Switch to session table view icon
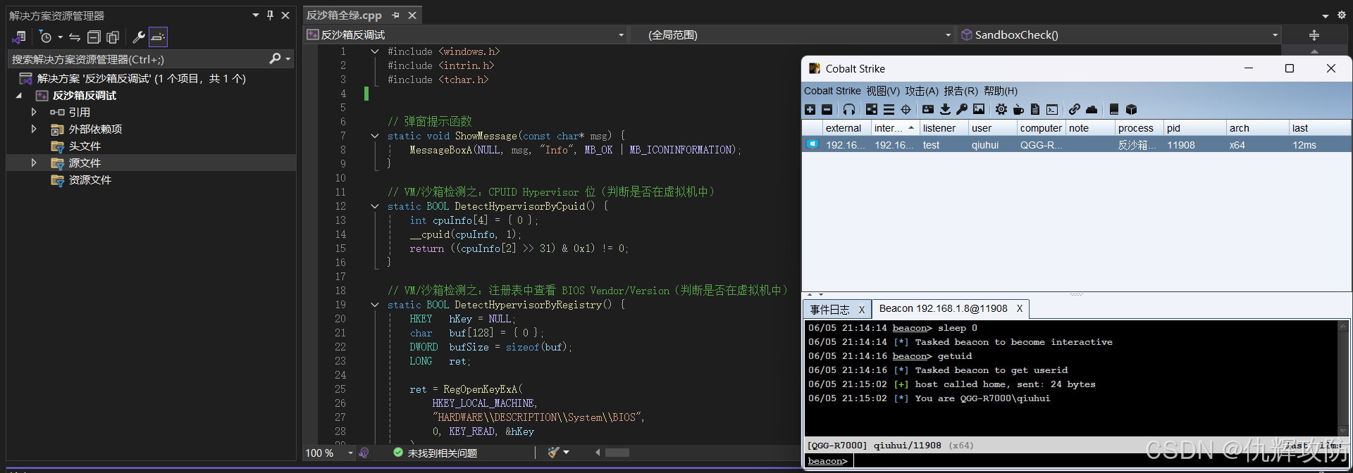1353x473 pixels. pos(889,109)
